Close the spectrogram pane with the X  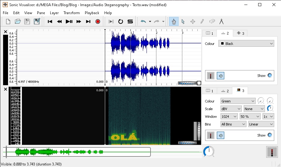5,89
